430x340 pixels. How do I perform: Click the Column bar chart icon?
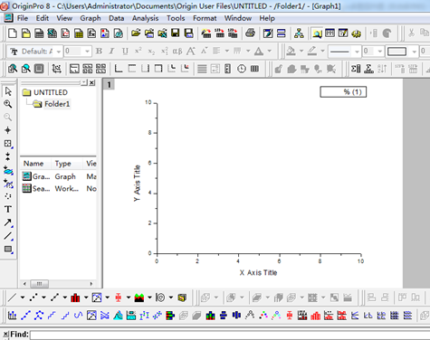point(75,297)
